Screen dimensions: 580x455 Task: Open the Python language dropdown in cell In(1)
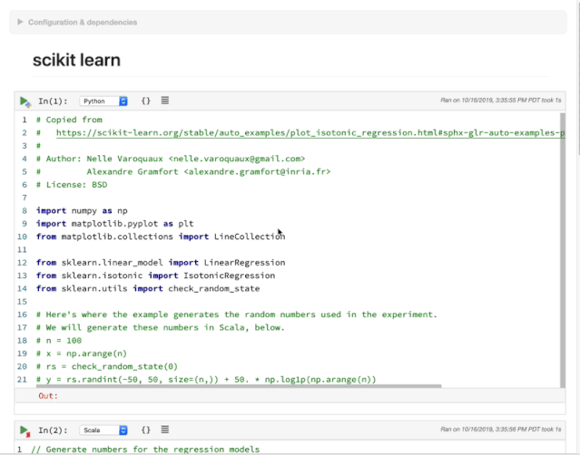tap(103, 102)
